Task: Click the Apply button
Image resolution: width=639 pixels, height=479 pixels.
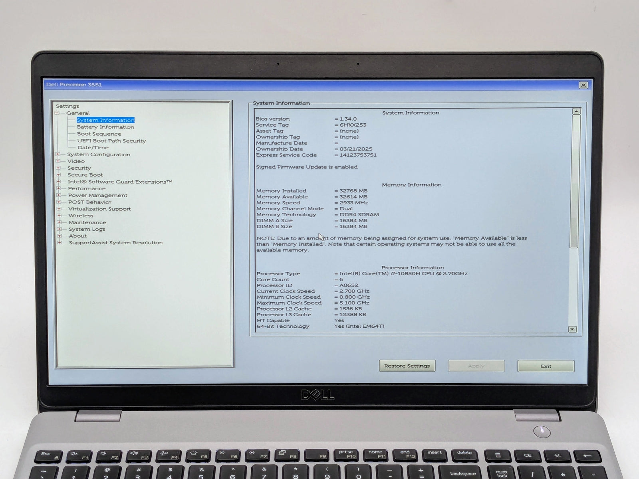Action: click(476, 366)
